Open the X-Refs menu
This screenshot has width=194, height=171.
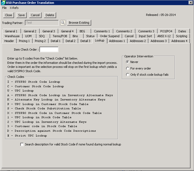click(x=14, y=8)
